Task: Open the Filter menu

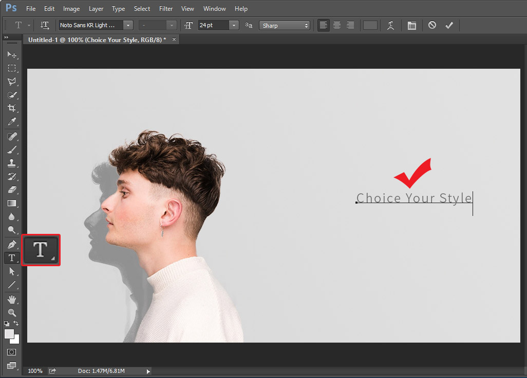Action: coord(166,9)
